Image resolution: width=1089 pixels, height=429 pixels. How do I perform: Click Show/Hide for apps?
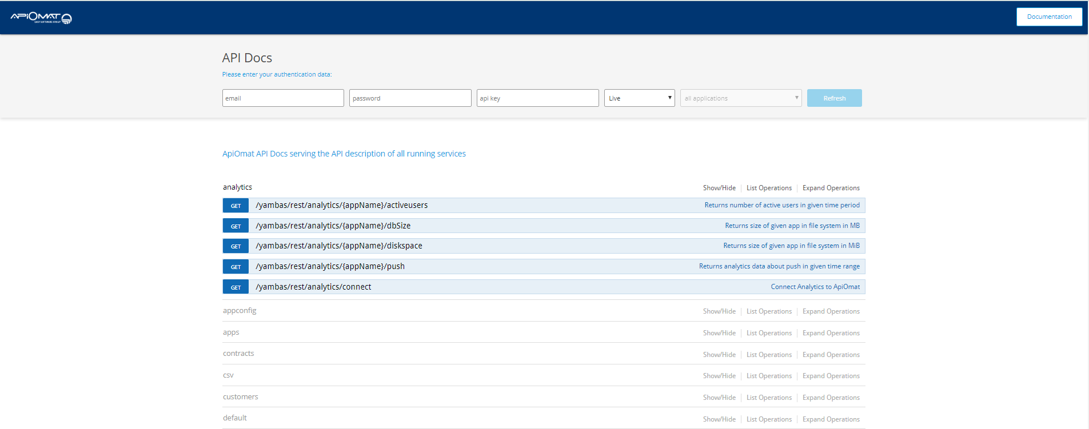click(719, 333)
